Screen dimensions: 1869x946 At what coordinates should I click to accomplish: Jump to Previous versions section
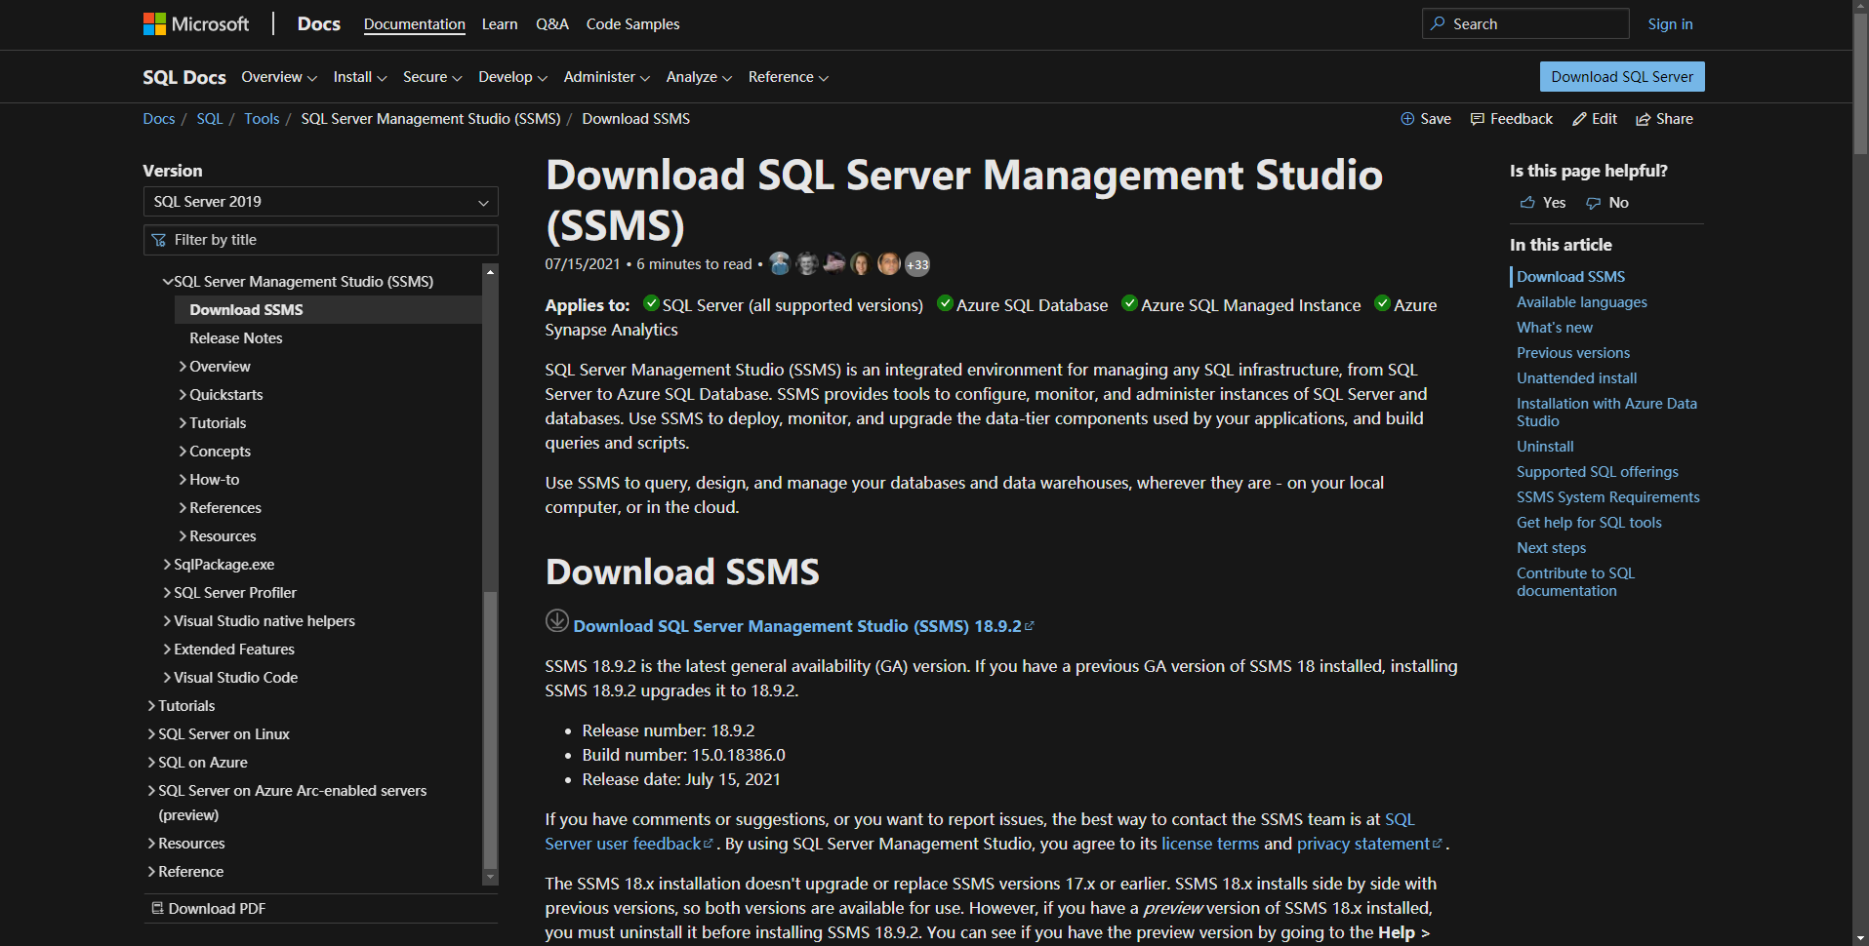point(1573,353)
